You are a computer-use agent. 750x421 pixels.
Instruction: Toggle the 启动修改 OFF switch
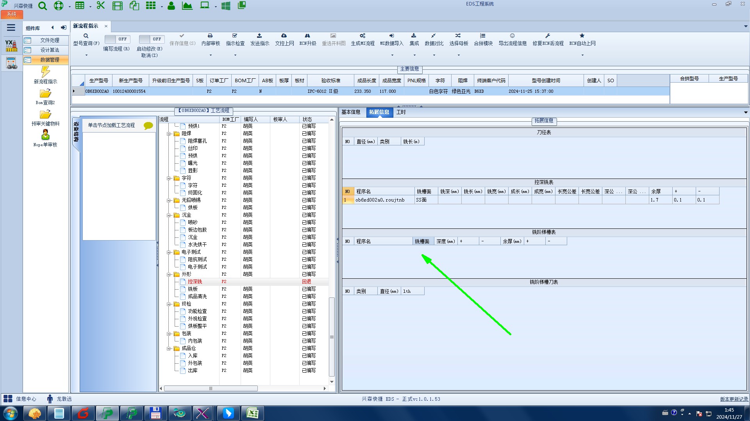(151, 39)
